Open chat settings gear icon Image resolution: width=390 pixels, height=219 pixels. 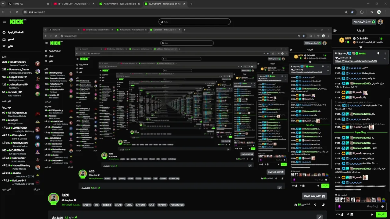tap(372, 214)
